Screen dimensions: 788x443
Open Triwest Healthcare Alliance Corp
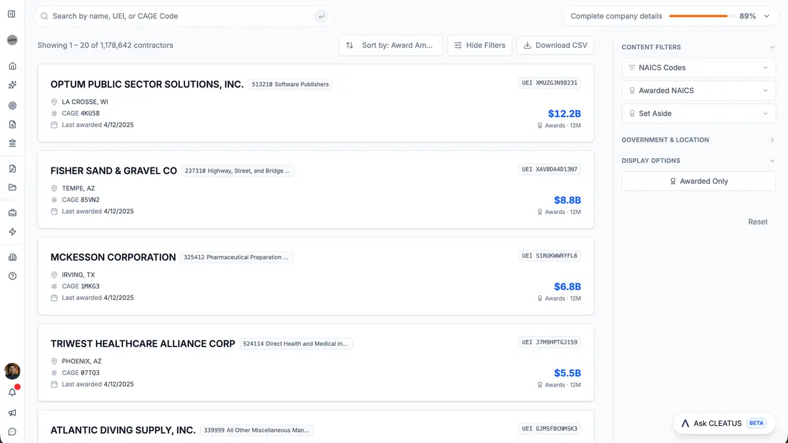tap(142, 344)
